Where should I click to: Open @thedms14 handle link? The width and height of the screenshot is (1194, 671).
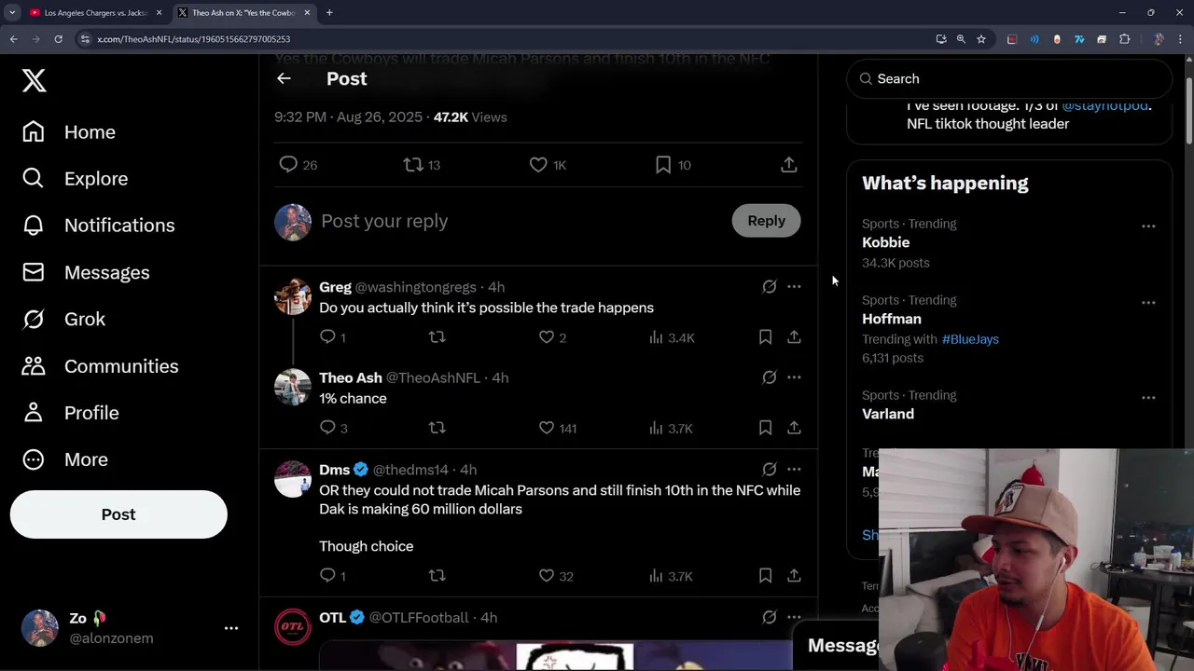[410, 470]
